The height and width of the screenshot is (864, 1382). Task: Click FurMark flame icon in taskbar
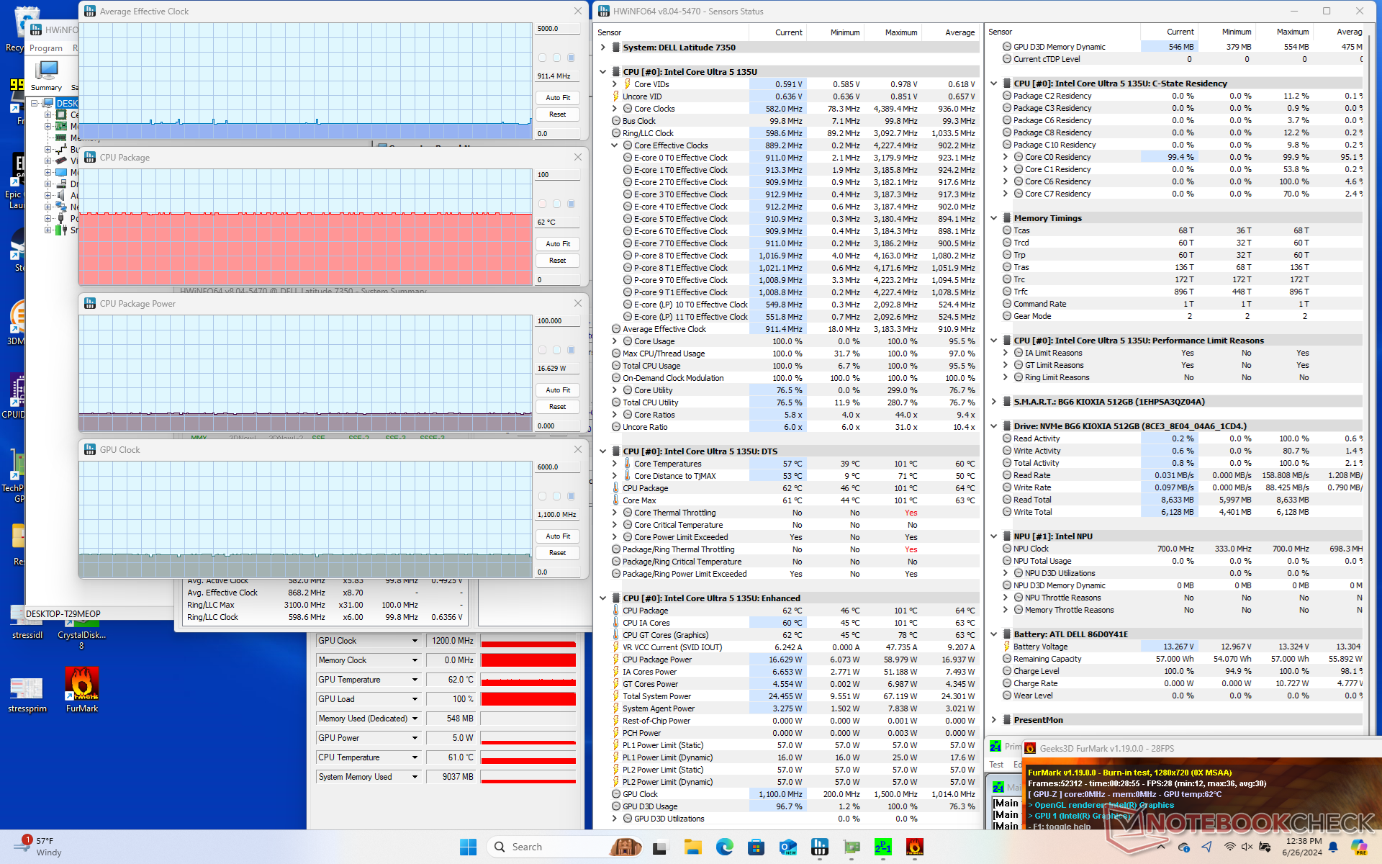pyautogui.click(x=914, y=847)
